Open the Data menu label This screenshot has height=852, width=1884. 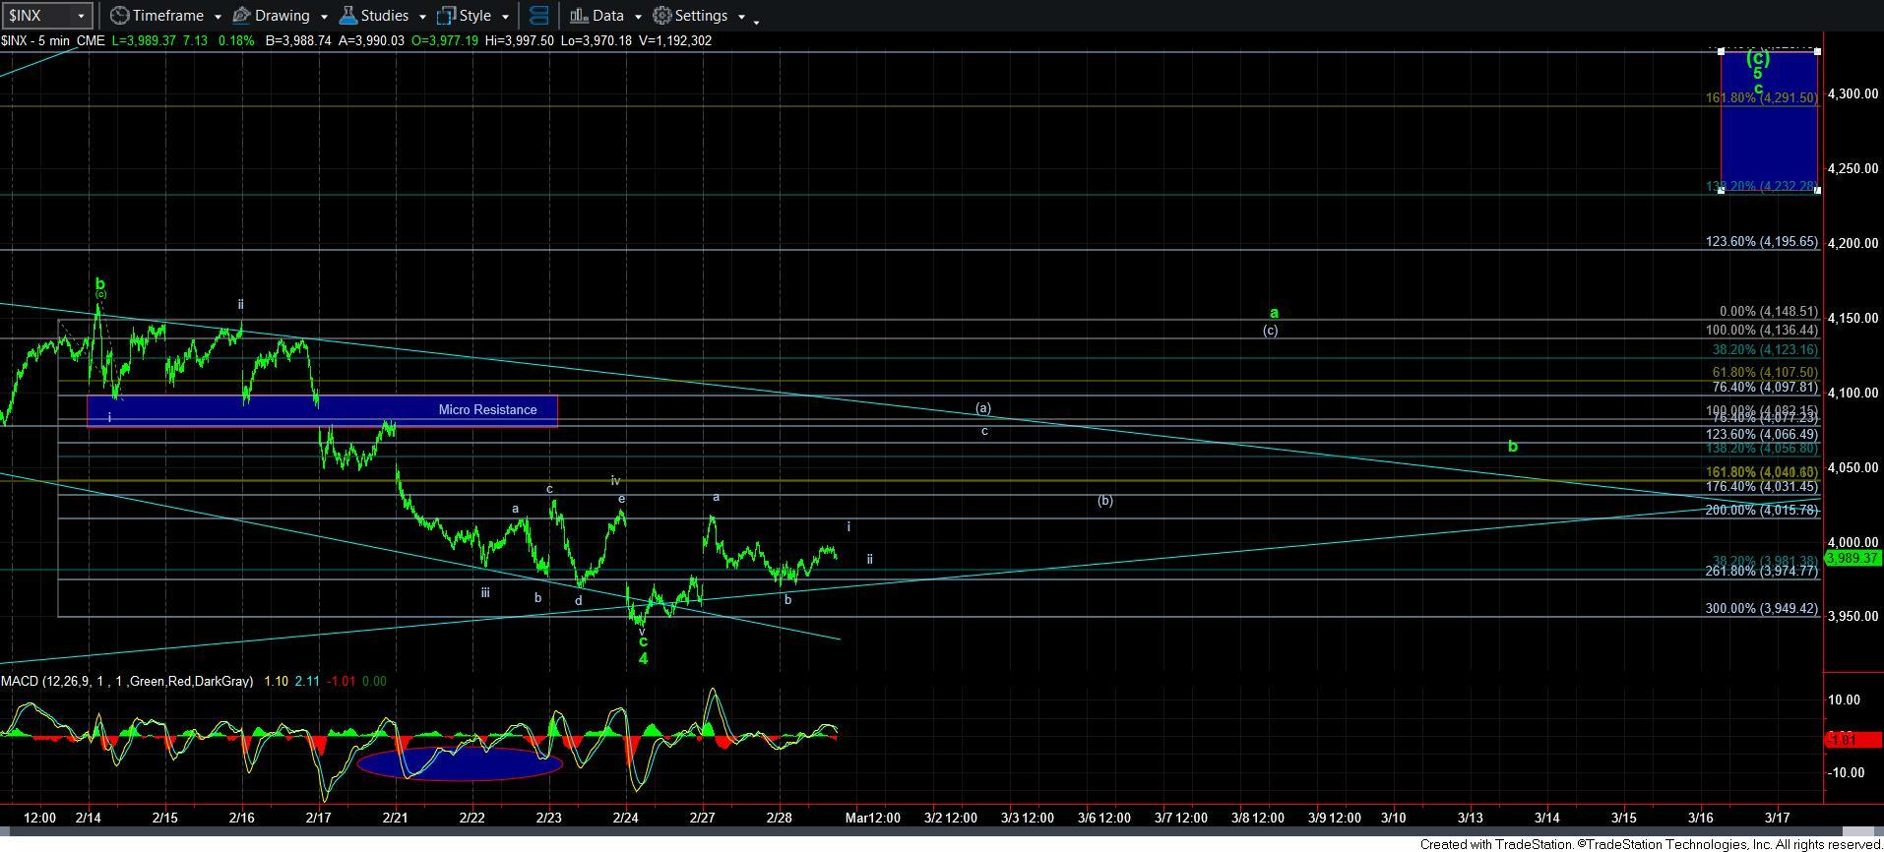point(607,16)
